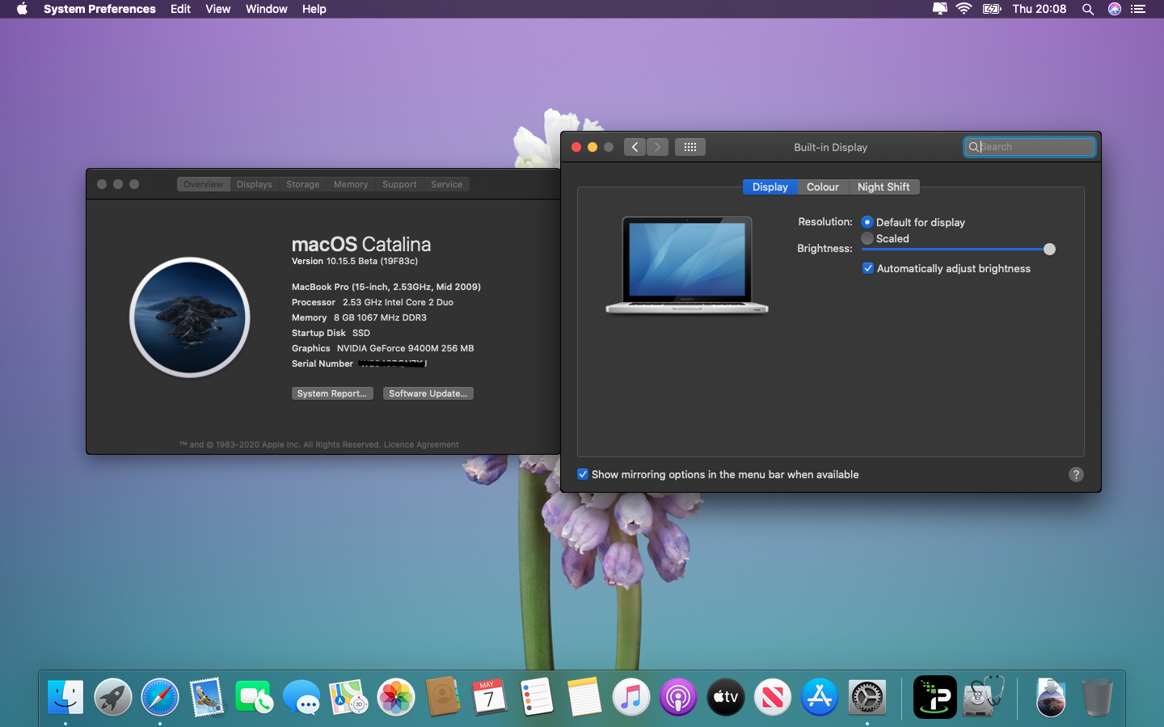The width and height of the screenshot is (1164, 727).
Task: Click the menu bar clock Thu 20:08
Action: (x=1040, y=9)
